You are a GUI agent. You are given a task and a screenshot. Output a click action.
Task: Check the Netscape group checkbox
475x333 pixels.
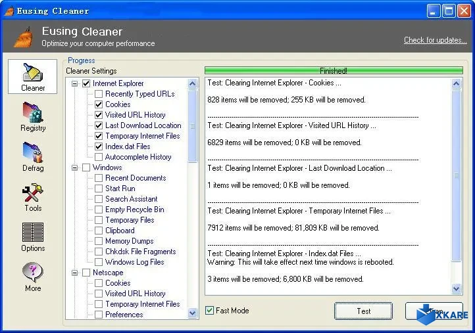point(86,273)
